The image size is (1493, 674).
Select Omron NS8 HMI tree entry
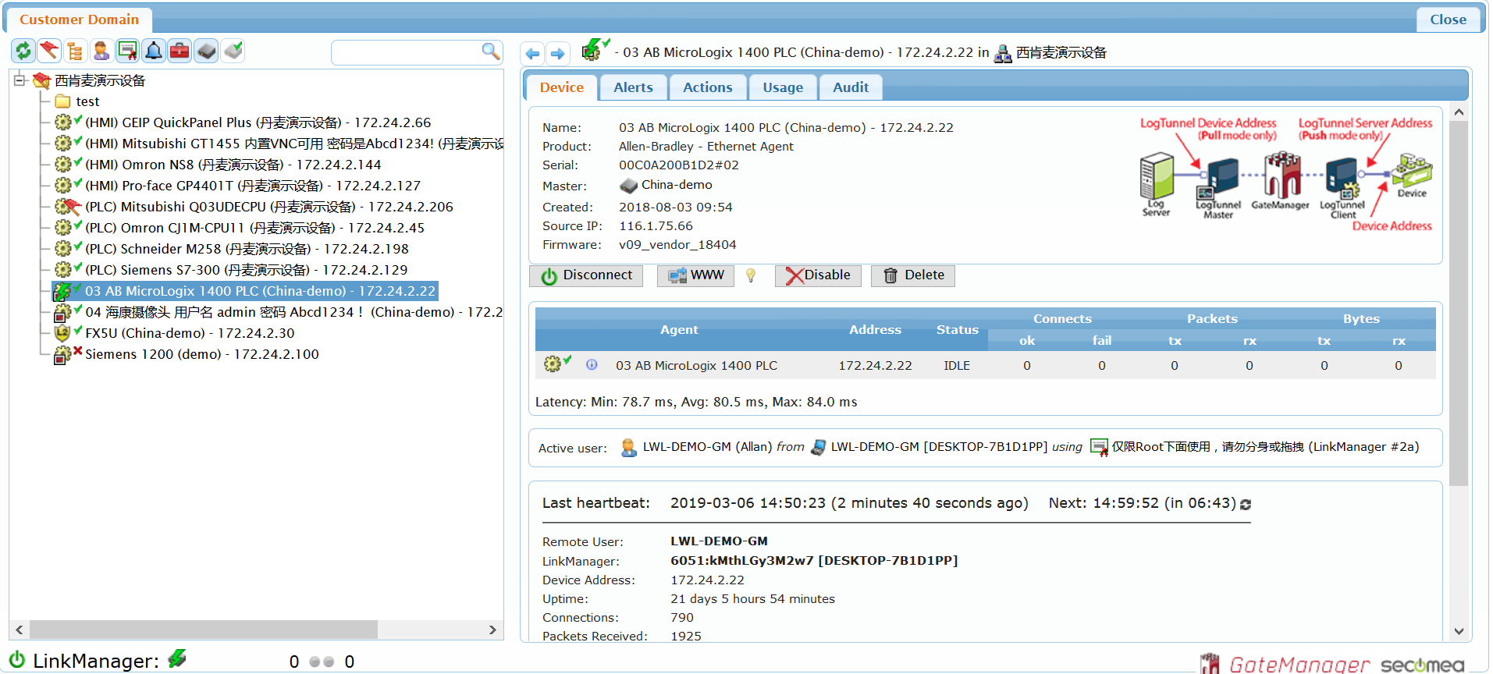pyautogui.click(x=233, y=165)
